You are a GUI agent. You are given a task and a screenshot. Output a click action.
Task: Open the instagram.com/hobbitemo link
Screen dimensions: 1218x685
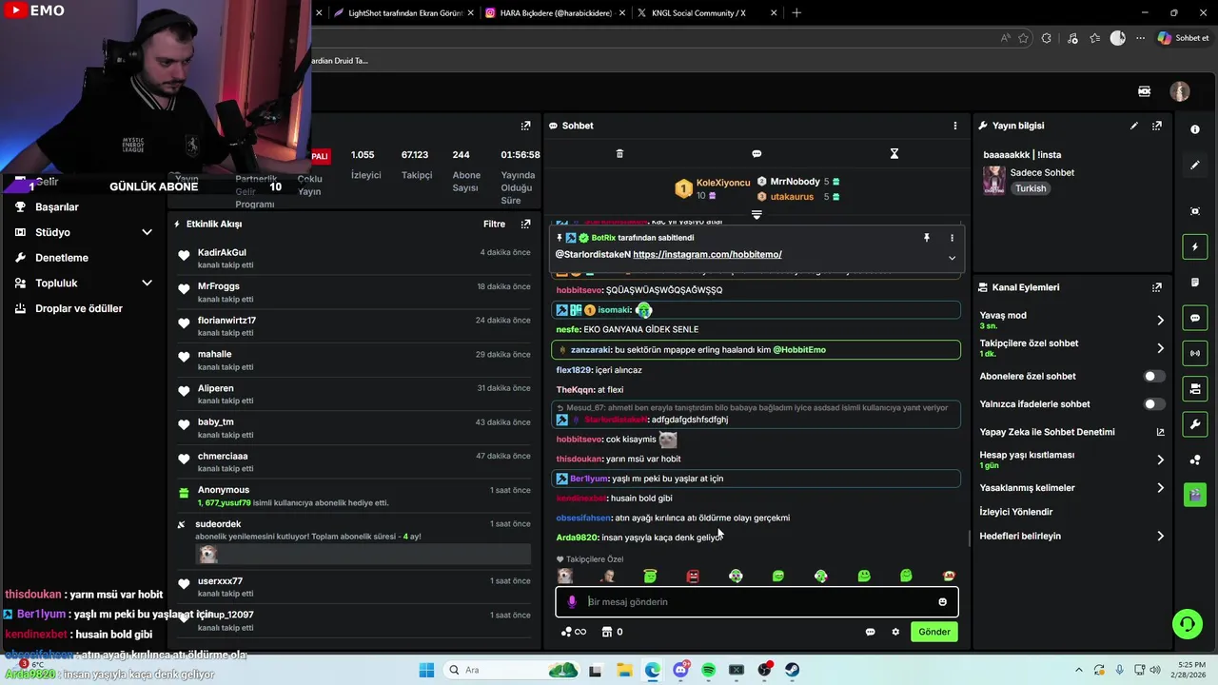707,255
